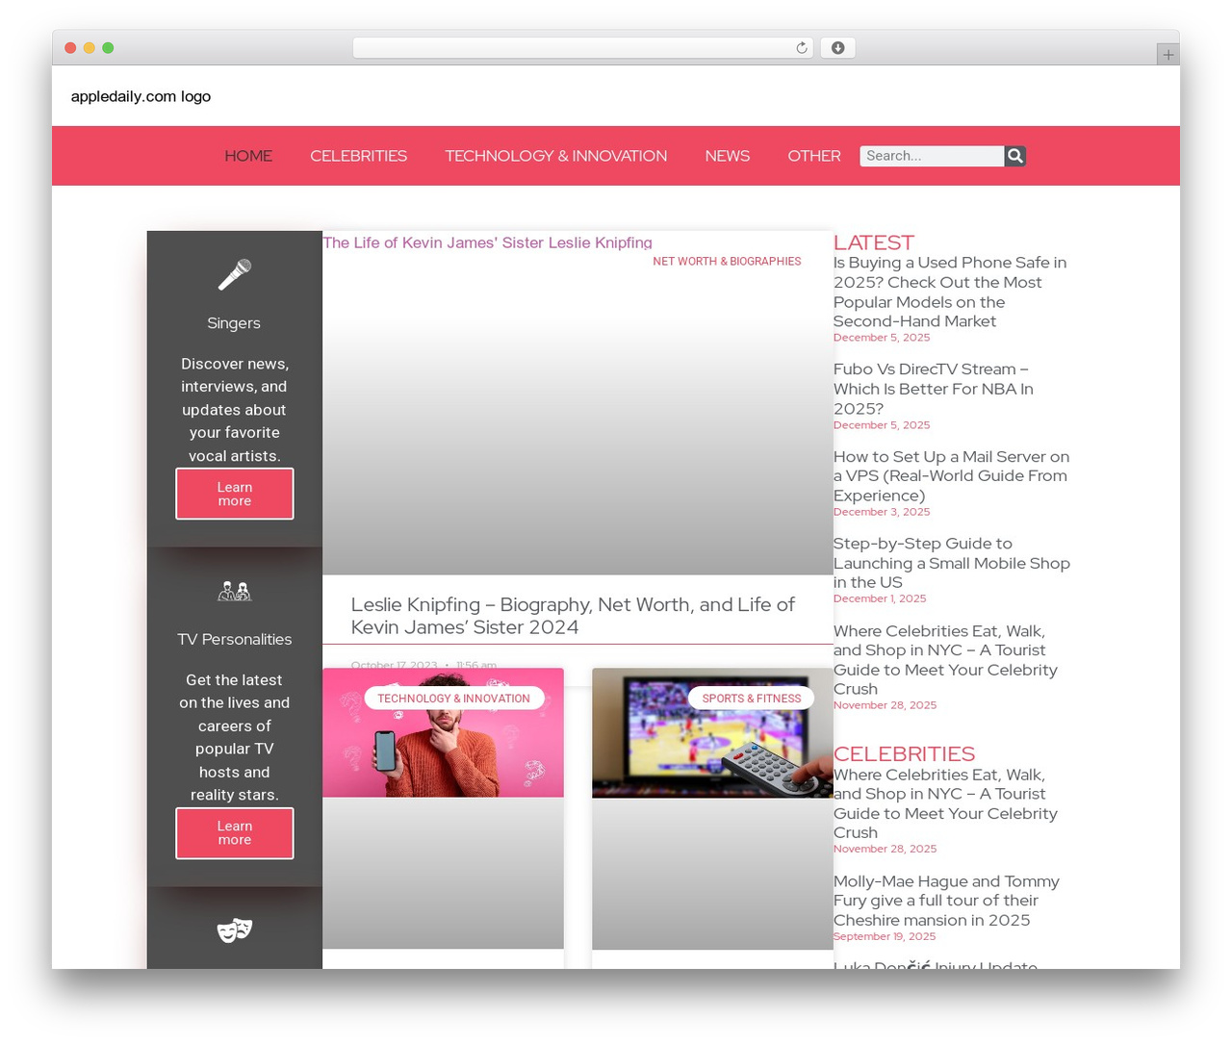Click the NET WORTH & BIOGRAPHIES tag
This screenshot has height=1043, width=1232.
click(x=727, y=261)
